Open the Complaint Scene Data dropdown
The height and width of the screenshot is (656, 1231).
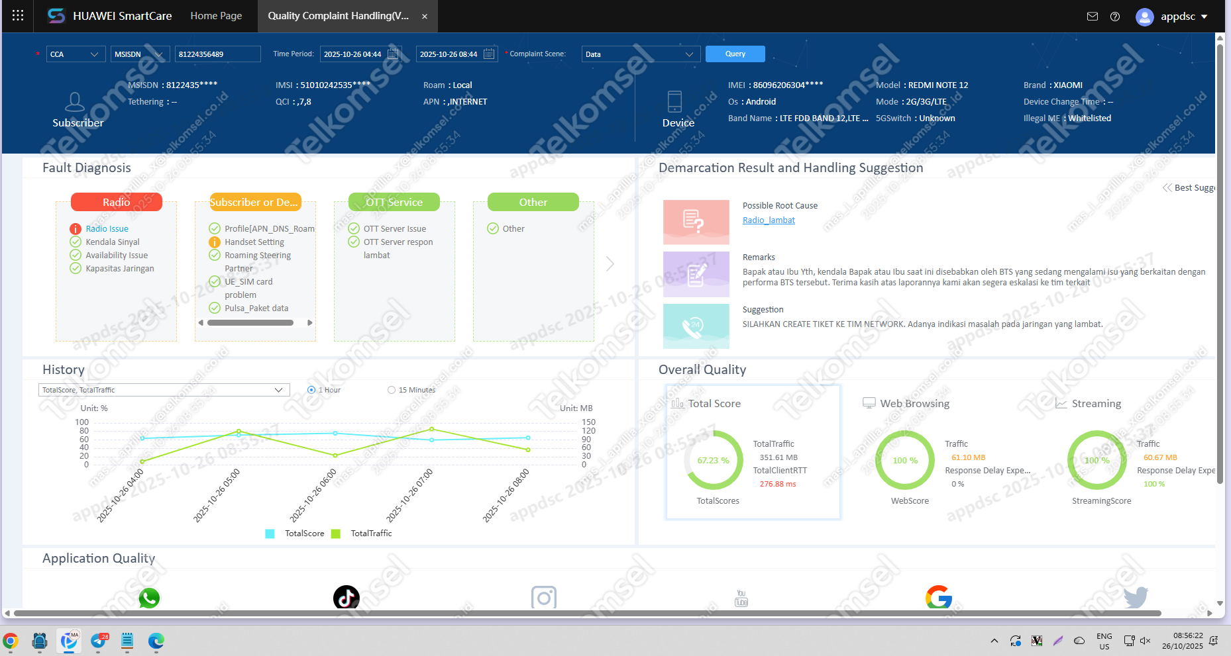click(x=641, y=54)
